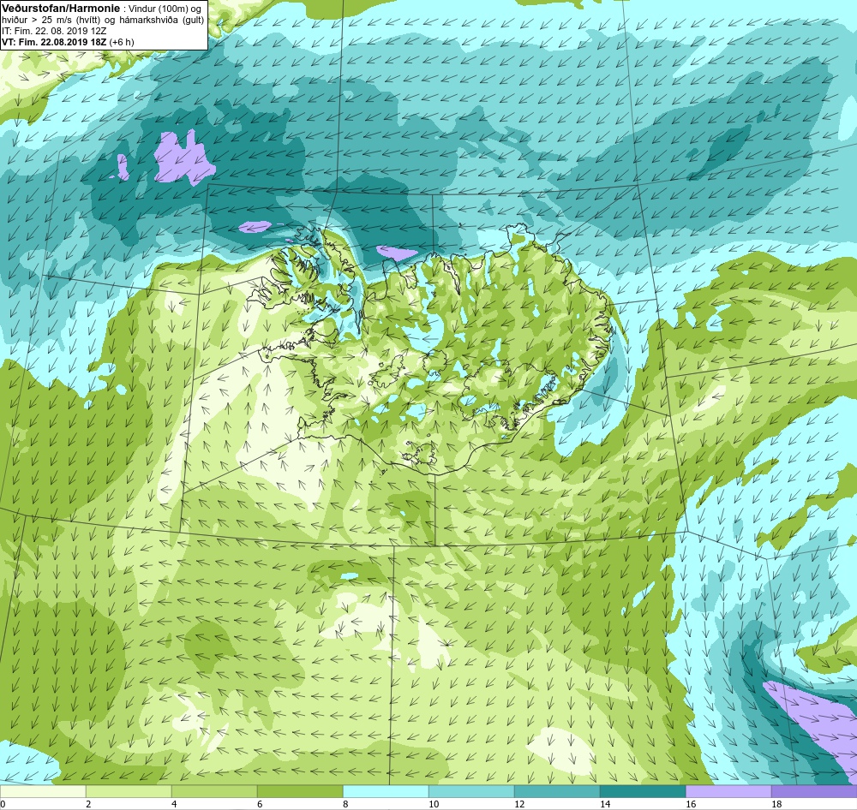Click the legend scale label '16'
857x810 pixels.
[x=691, y=803]
